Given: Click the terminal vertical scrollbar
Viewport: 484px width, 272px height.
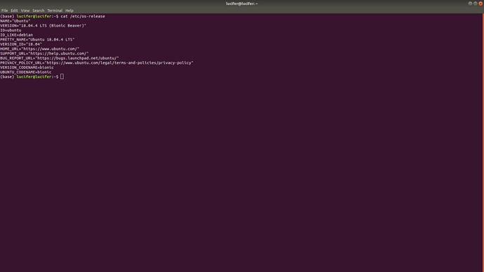Looking at the screenshot, I should 483,142.
